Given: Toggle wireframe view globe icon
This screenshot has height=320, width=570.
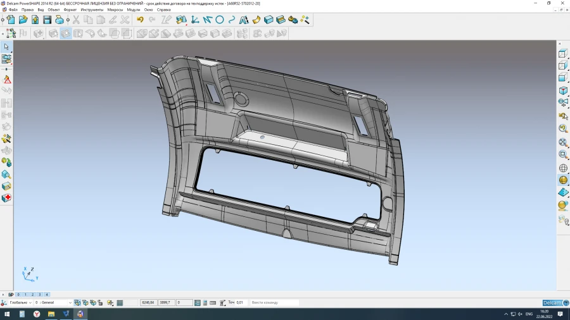Looking at the screenshot, I should [x=562, y=168].
